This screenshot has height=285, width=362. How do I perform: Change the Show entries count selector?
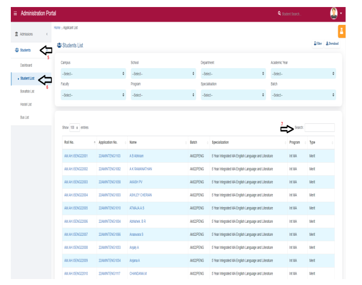(x=74, y=127)
